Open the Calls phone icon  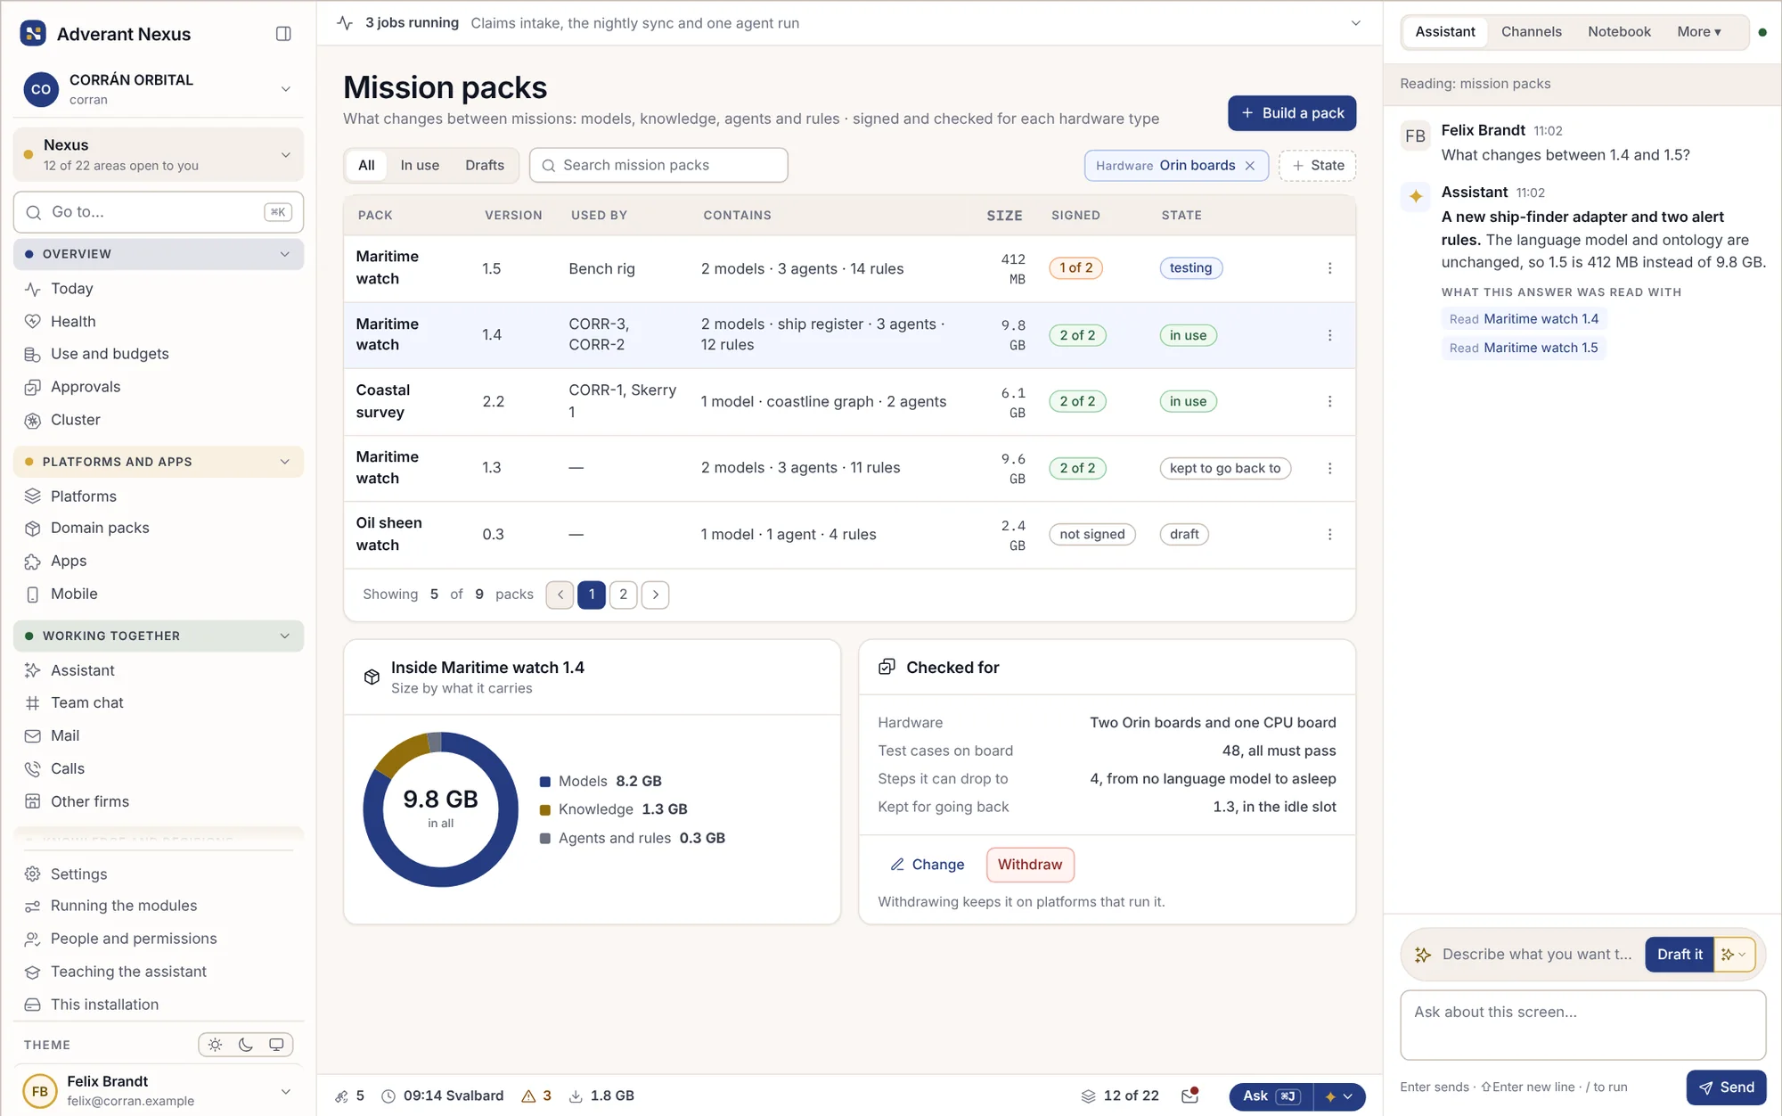click(x=33, y=768)
